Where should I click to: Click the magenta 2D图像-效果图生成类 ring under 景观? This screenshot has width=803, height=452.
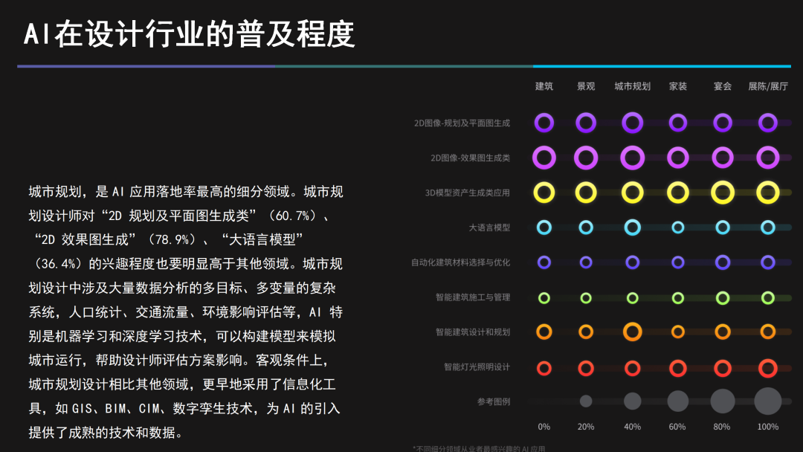[586, 158]
